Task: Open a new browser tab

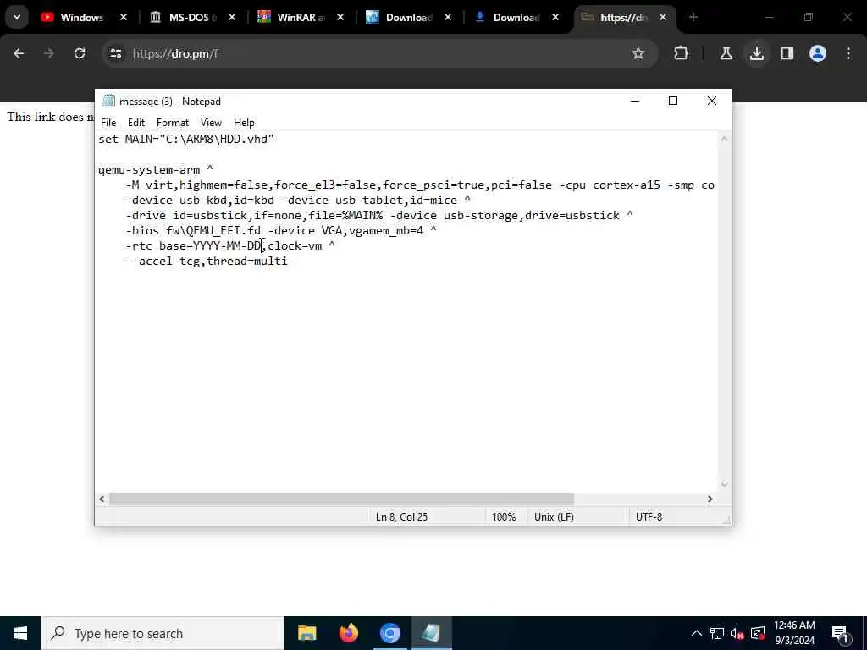Action: coord(693,17)
